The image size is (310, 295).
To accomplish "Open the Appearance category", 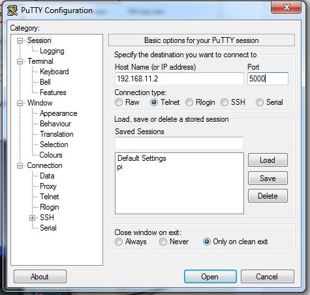I will tap(59, 113).
